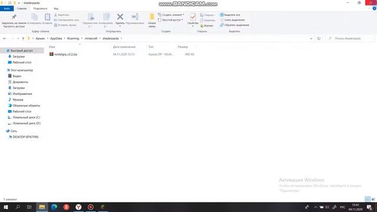The height and width of the screenshot is (212, 377).
Task: Refresh the shaderpacks folder view
Action: pos(319,38)
